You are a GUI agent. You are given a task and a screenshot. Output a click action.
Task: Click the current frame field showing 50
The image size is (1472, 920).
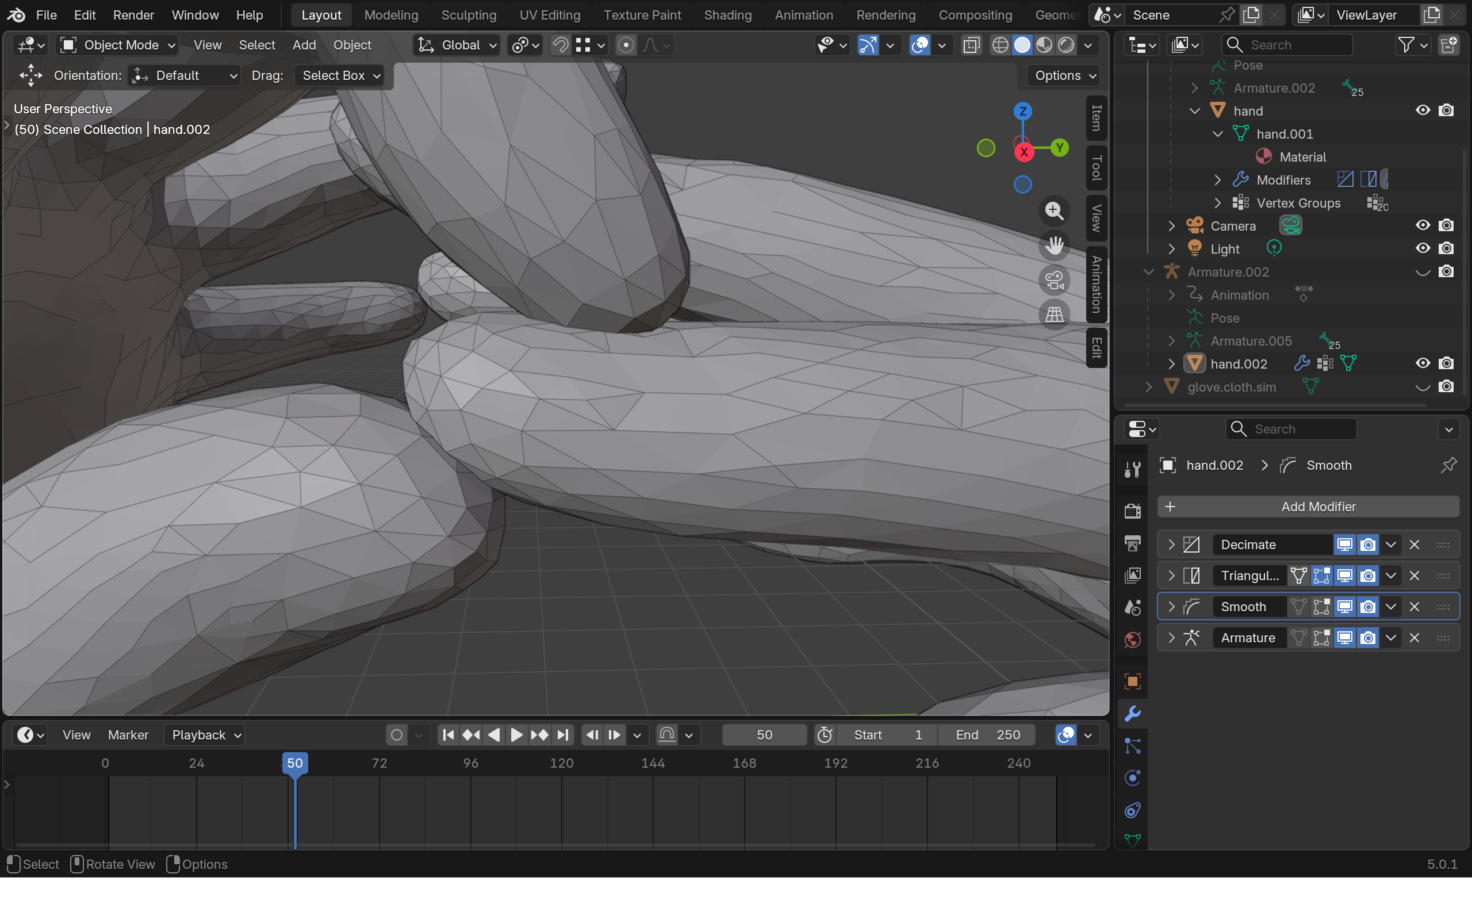pos(764,735)
